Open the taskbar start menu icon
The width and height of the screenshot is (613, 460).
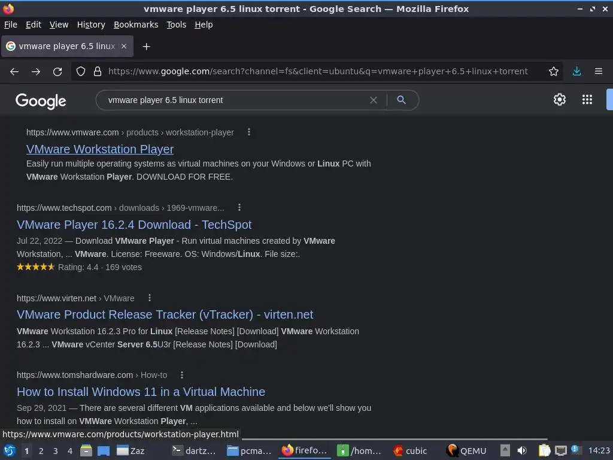pyautogui.click(x=10, y=450)
